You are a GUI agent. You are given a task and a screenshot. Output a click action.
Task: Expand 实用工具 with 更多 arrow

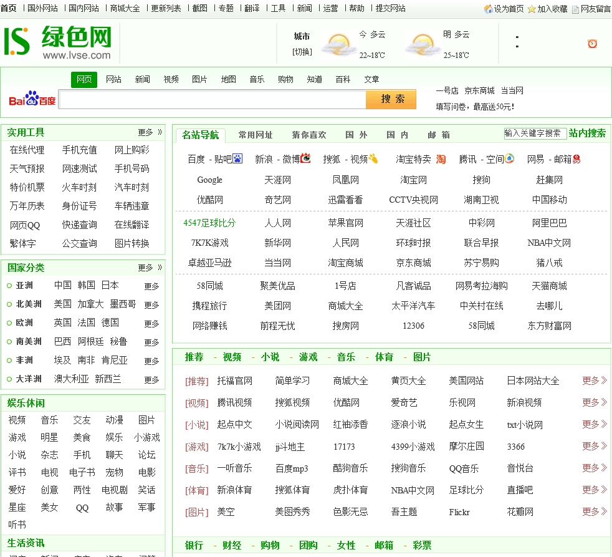tap(150, 132)
